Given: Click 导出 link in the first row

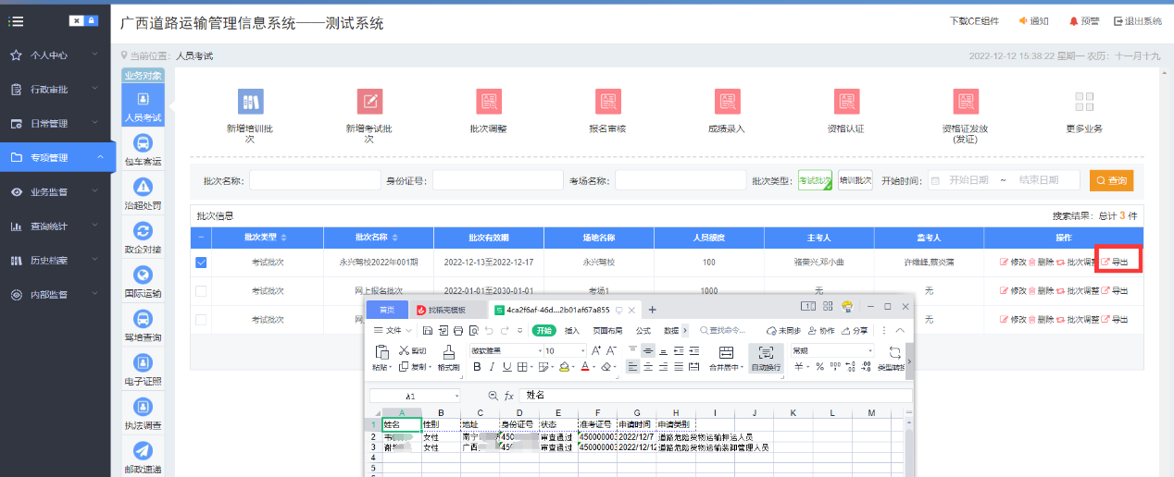Looking at the screenshot, I should tap(1115, 263).
